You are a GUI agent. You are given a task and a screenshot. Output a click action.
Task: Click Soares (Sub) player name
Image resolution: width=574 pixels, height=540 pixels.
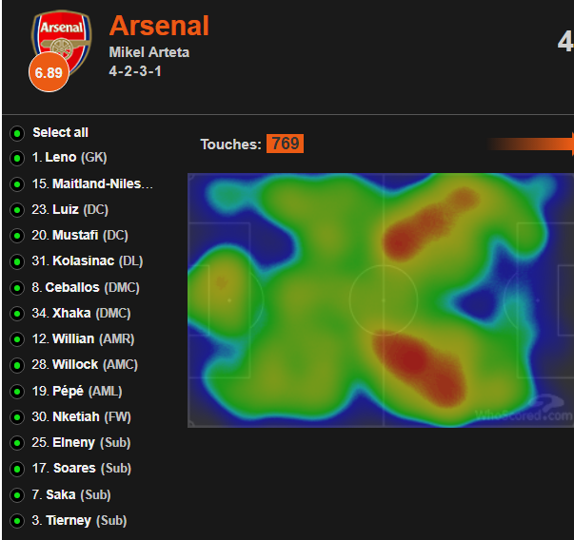[81, 468]
